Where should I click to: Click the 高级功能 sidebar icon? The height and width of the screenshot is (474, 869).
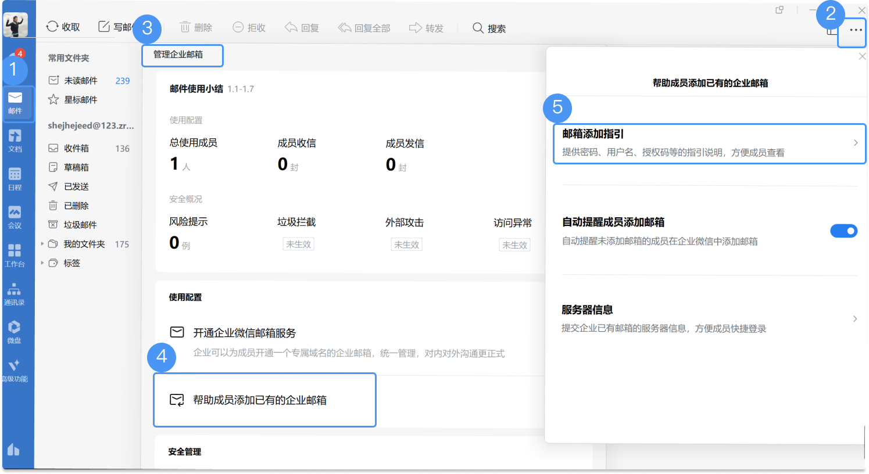coord(15,370)
